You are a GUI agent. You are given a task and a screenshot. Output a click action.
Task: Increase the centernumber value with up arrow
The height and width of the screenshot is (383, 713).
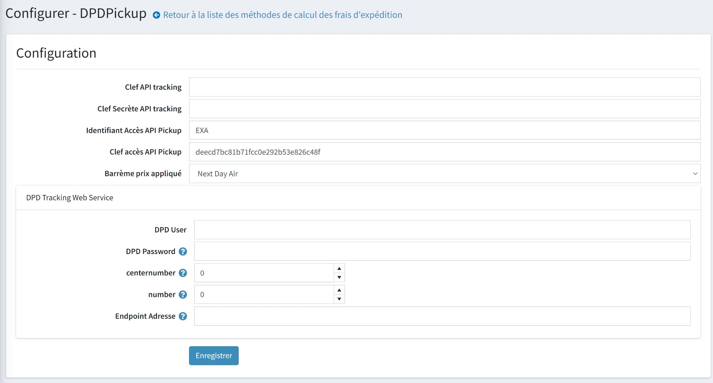(x=339, y=268)
